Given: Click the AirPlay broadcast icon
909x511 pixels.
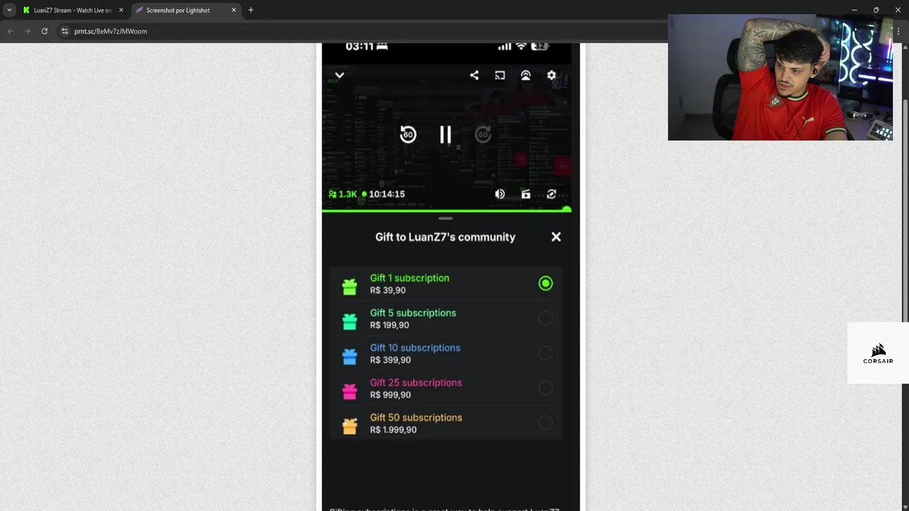Looking at the screenshot, I should click(x=526, y=75).
